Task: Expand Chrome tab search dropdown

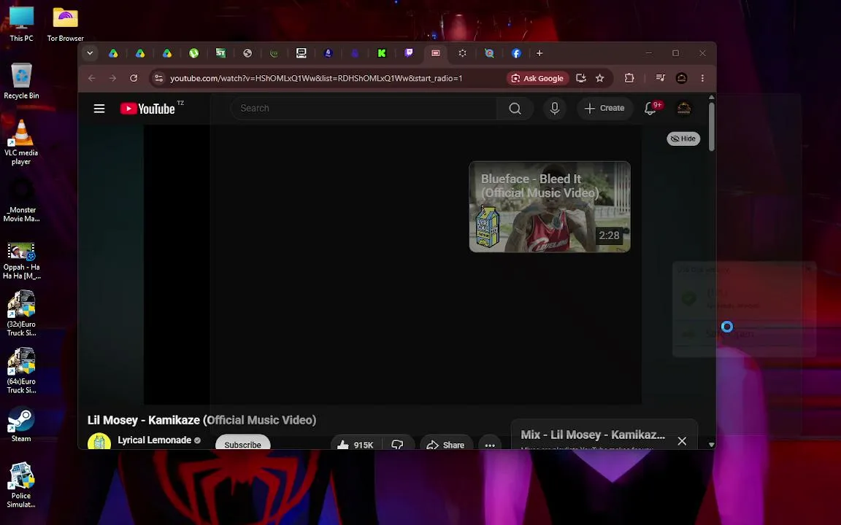Action: click(90, 53)
